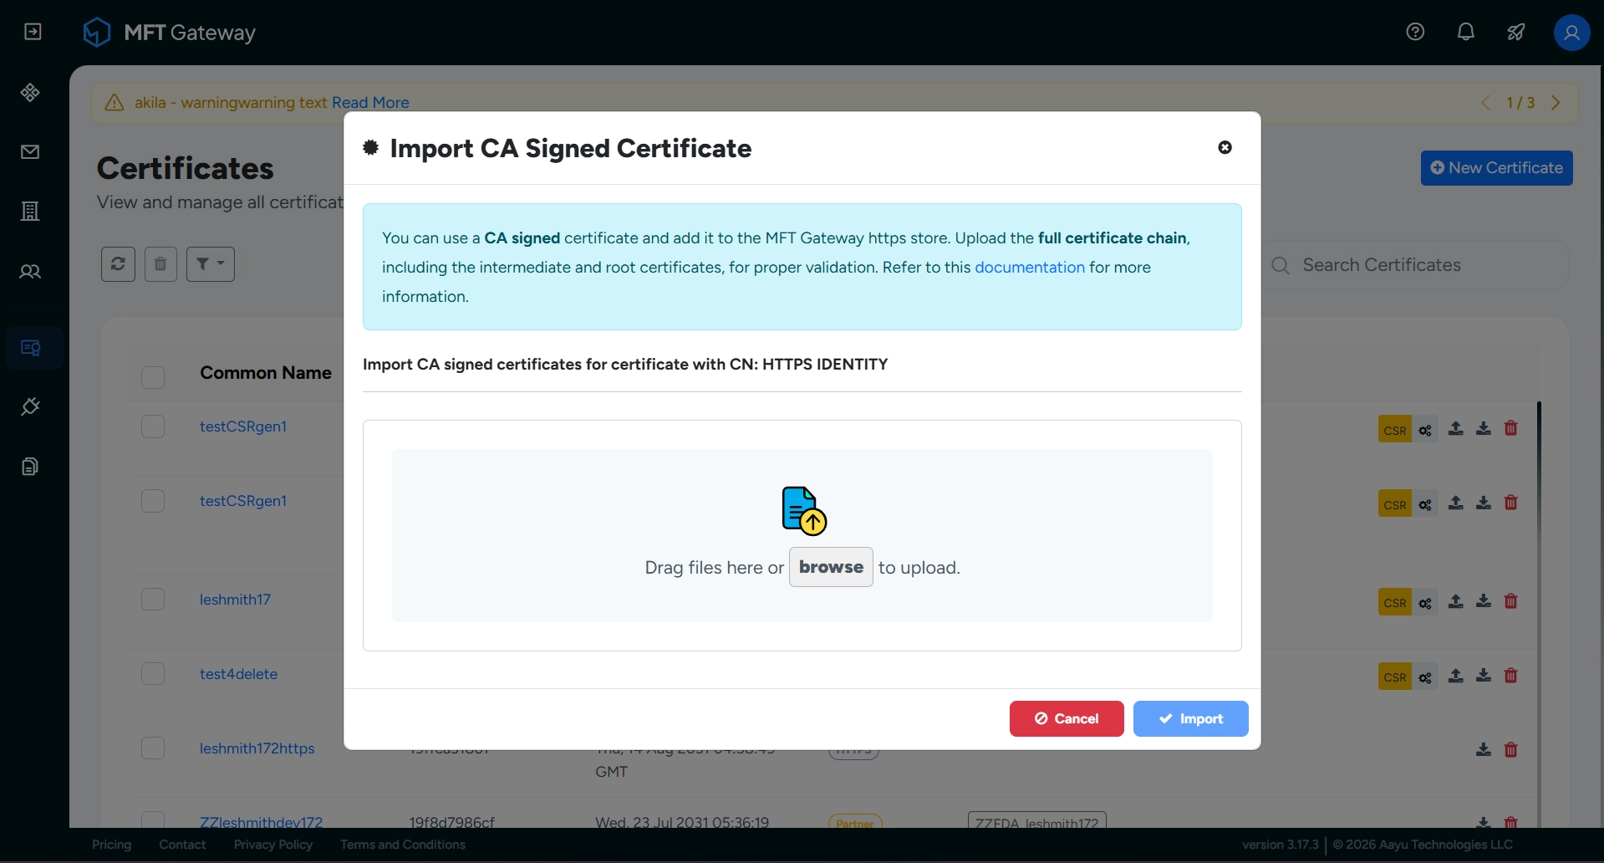Click the upload icon on leshmith17 row
Viewport: 1604px width, 863px height.
[x=1456, y=601]
